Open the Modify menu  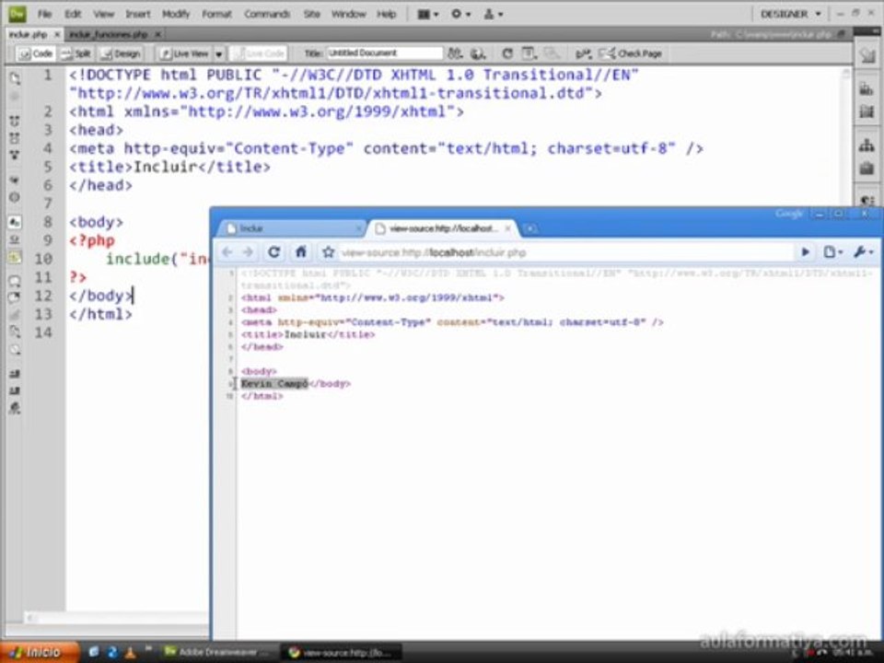tap(176, 14)
